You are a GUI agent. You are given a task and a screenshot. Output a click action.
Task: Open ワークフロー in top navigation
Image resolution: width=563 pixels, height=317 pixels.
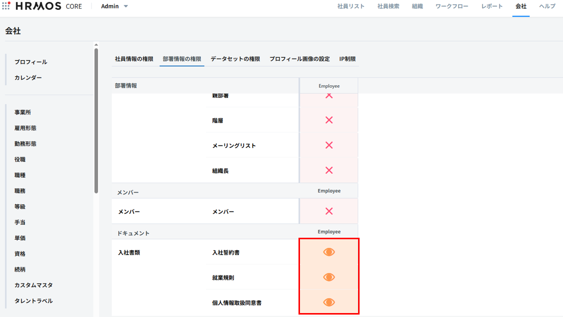coord(452,6)
